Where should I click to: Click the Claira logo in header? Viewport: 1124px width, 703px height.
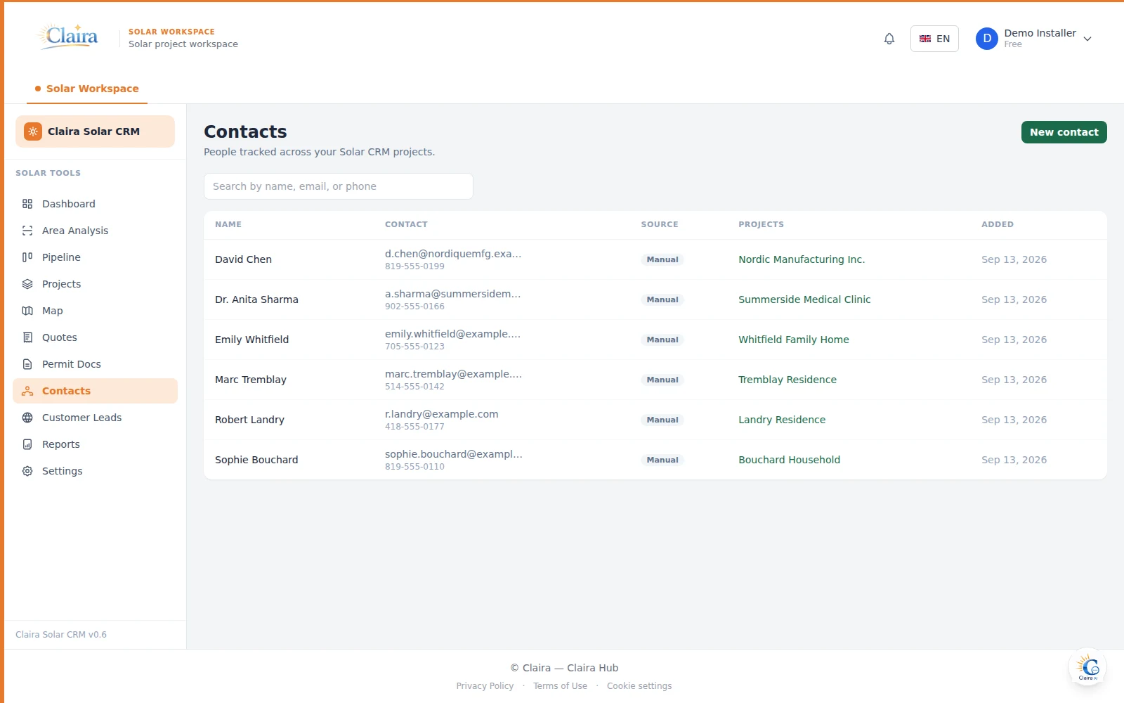pyautogui.click(x=68, y=37)
